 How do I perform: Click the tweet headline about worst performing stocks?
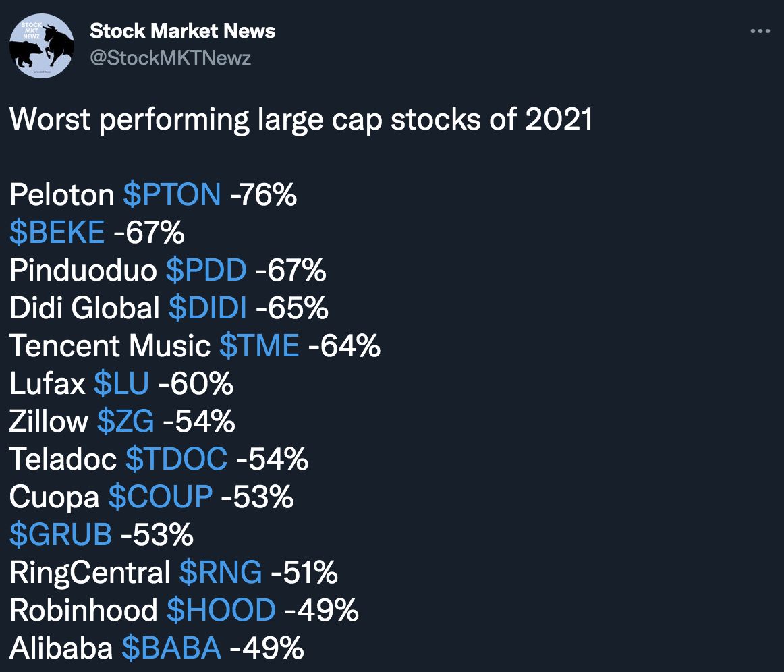pyautogui.click(x=301, y=119)
